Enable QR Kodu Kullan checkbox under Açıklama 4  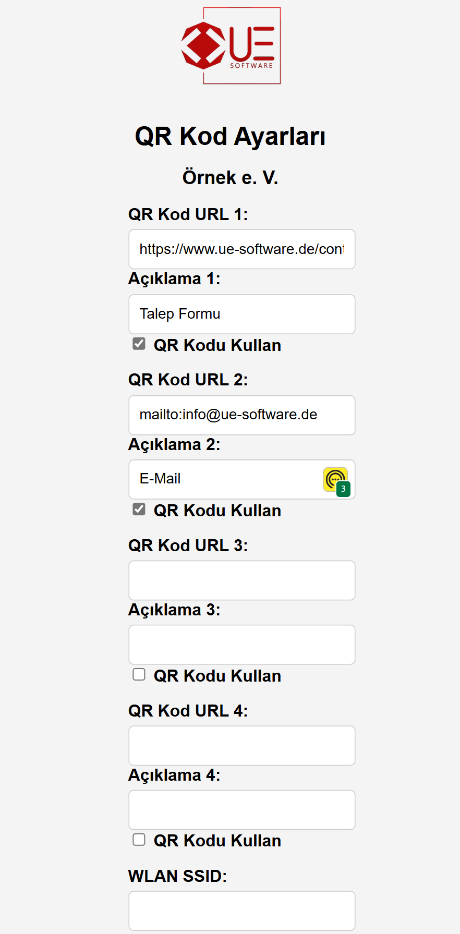pos(139,839)
